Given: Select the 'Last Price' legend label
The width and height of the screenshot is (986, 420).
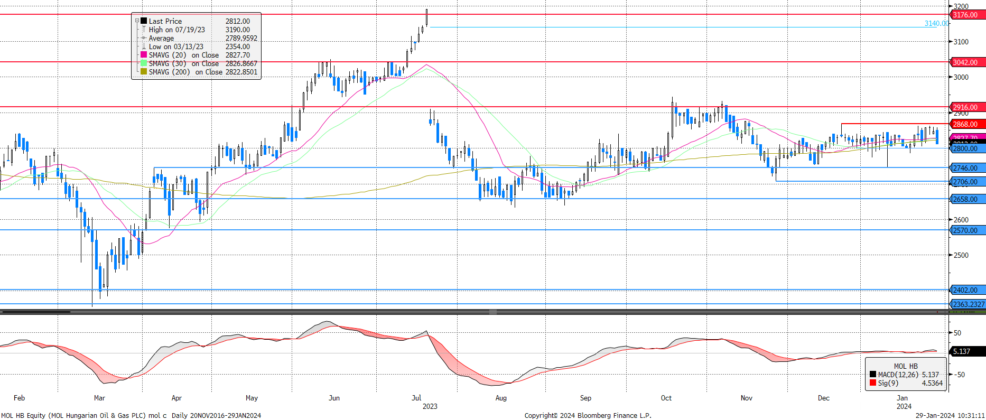Looking at the screenshot, I should coord(165,21).
